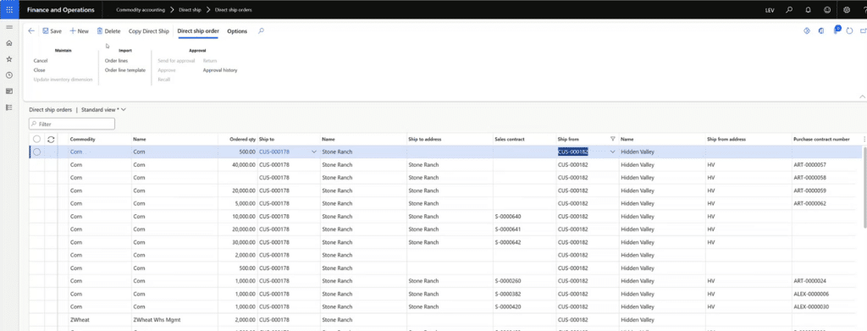867x331 pixels.
Task: Click Order lines under Import
Action: point(116,61)
